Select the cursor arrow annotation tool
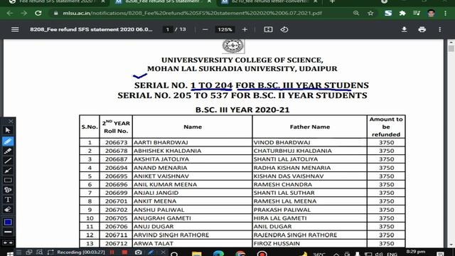 (x=8, y=130)
